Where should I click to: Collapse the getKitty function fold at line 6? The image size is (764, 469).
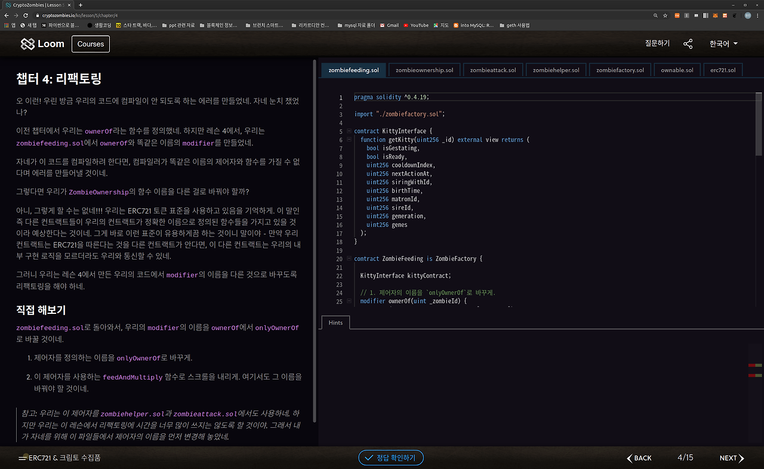tap(349, 140)
